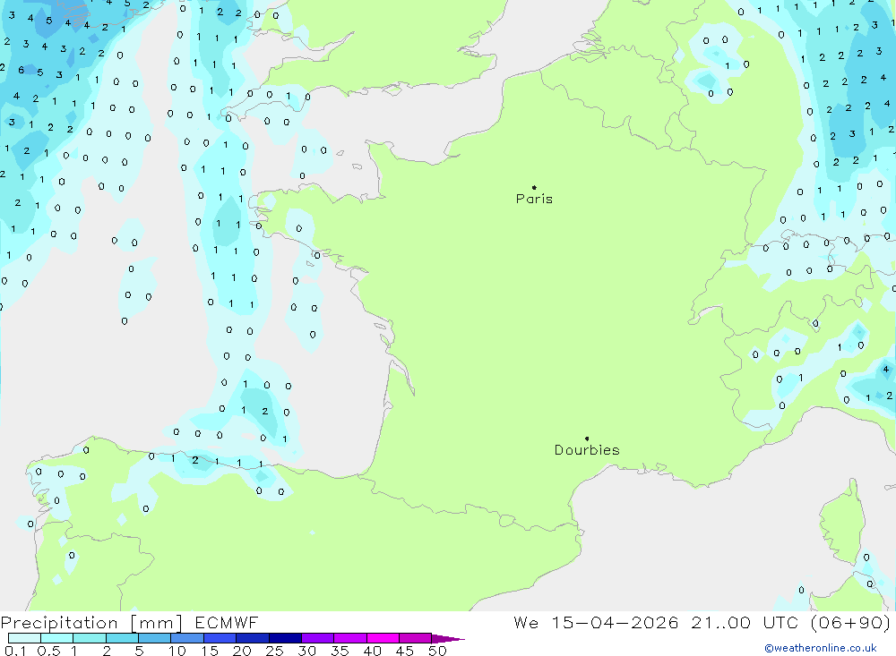Pick the 40 to 45 legend swatch

pyautogui.click(x=383, y=638)
